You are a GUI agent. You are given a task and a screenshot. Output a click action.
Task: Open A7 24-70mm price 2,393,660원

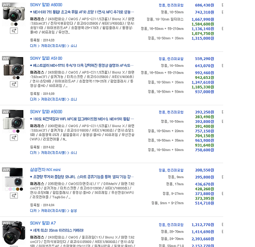click(203, 239)
